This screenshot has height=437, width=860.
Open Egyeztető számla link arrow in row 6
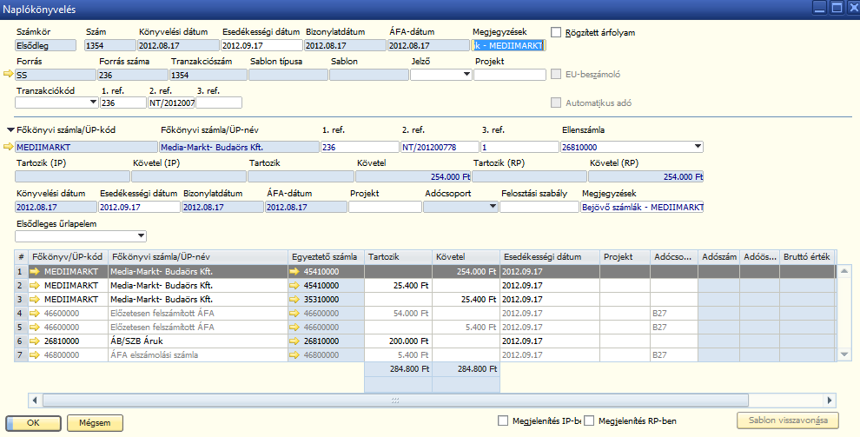(x=295, y=341)
